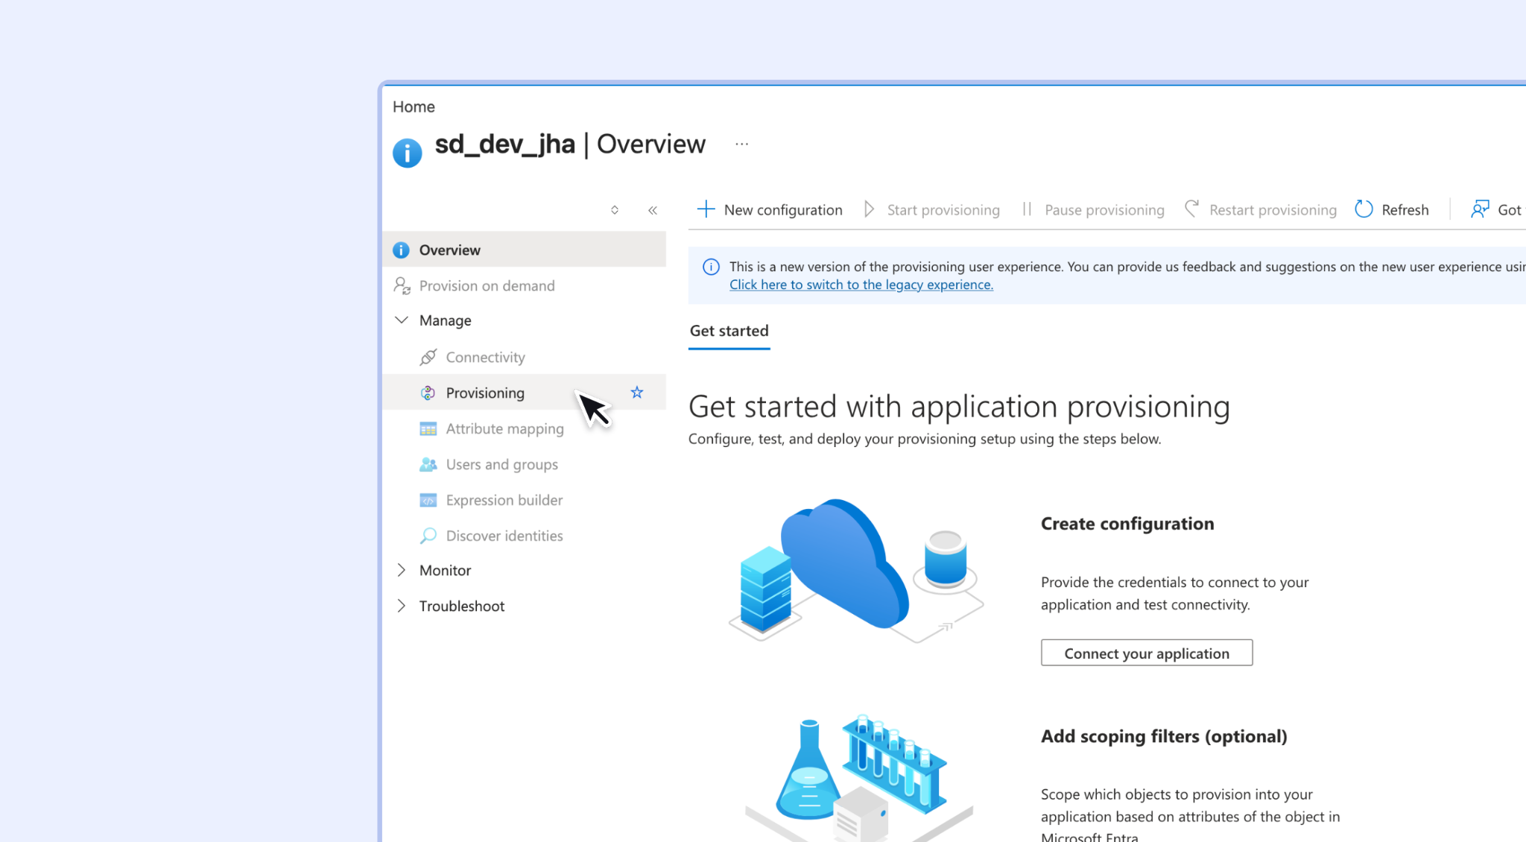
Task: Click Connect your application button
Action: click(x=1146, y=653)
